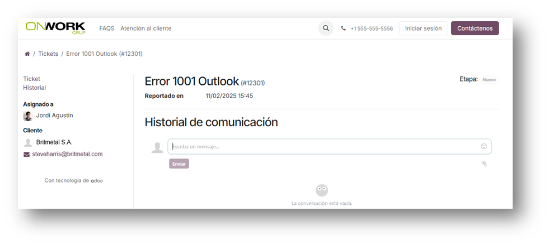549x245 pixels.
Task: Click the ONWORK Grup logo
Action: (55, 28)
